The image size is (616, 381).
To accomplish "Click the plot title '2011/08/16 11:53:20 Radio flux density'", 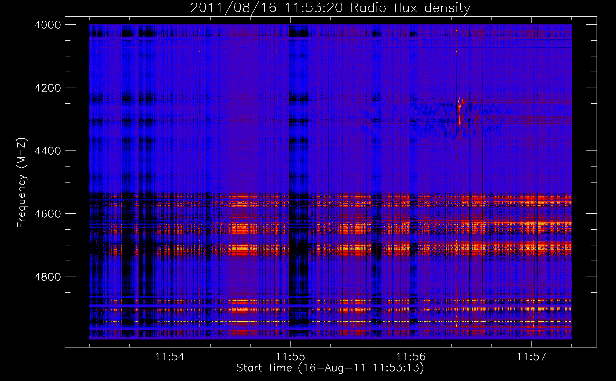I will [330, 8].
